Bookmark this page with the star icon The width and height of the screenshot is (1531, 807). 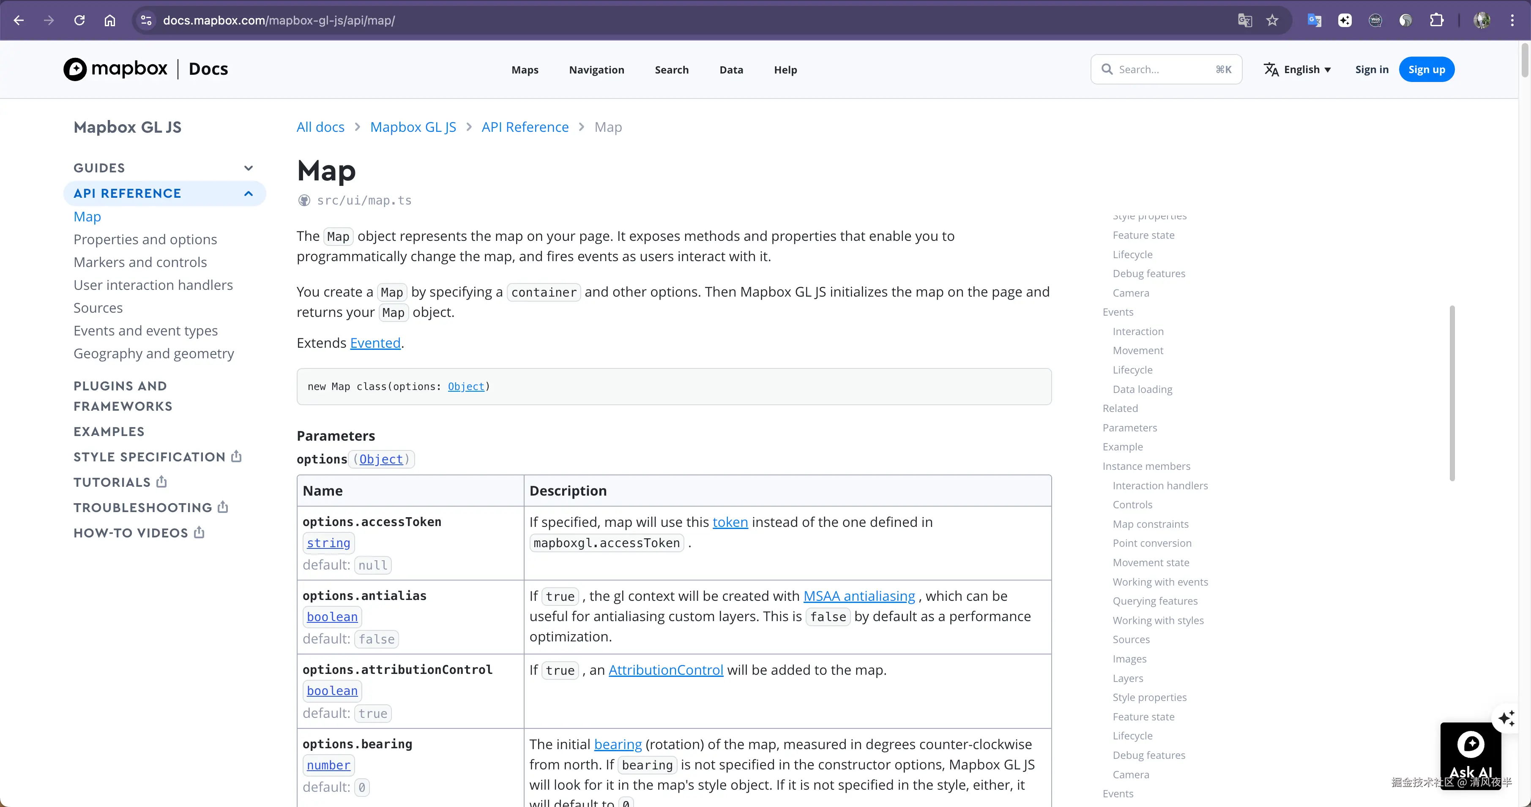pyautogui.click(x=1272, y=20)
